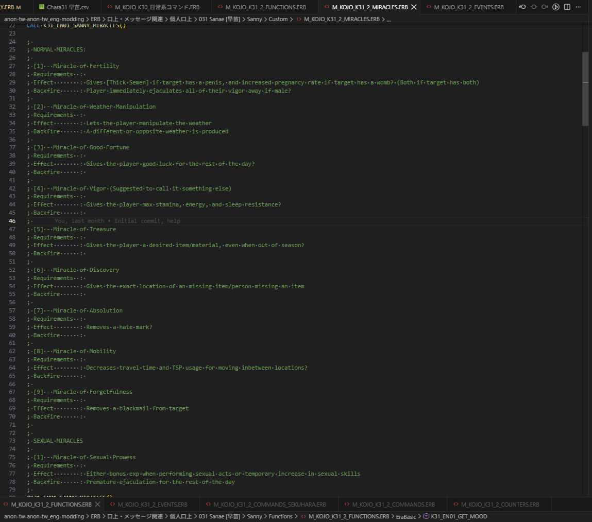Viewport: 592px width, 522px height.
Task: Toggle GitLens file annotations icon
Action: tap(556, 7)
